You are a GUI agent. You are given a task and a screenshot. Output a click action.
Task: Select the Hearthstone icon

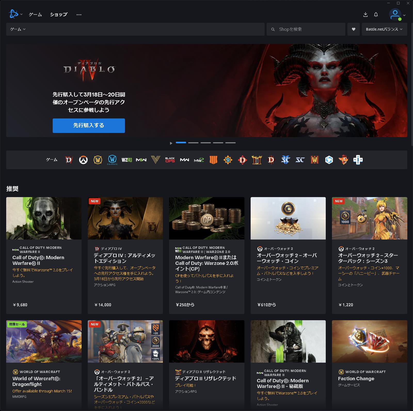point(228,160)
